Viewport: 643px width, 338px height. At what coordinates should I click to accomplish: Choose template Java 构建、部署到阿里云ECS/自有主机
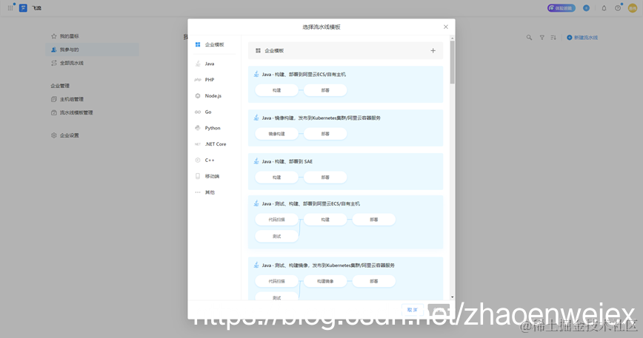click(345, 84)
